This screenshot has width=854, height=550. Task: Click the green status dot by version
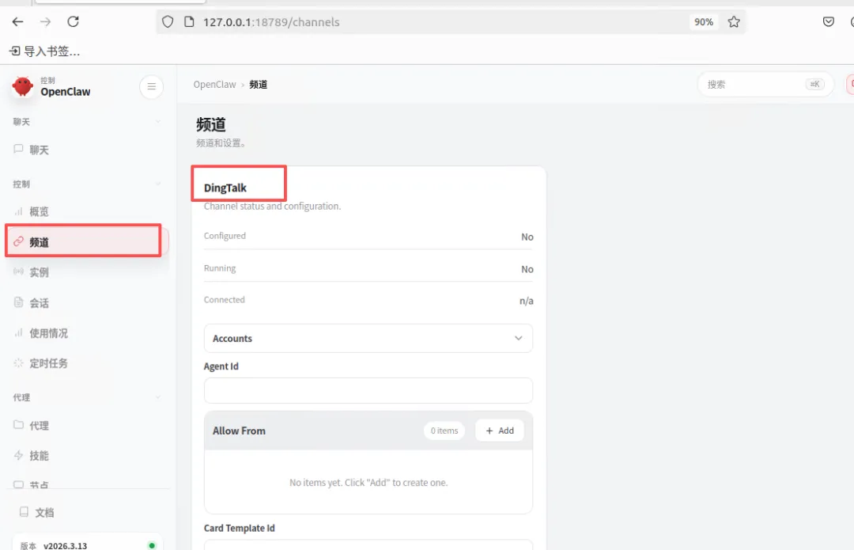point(152,545)
